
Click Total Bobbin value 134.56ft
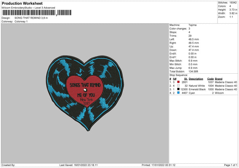click(193, 72)
